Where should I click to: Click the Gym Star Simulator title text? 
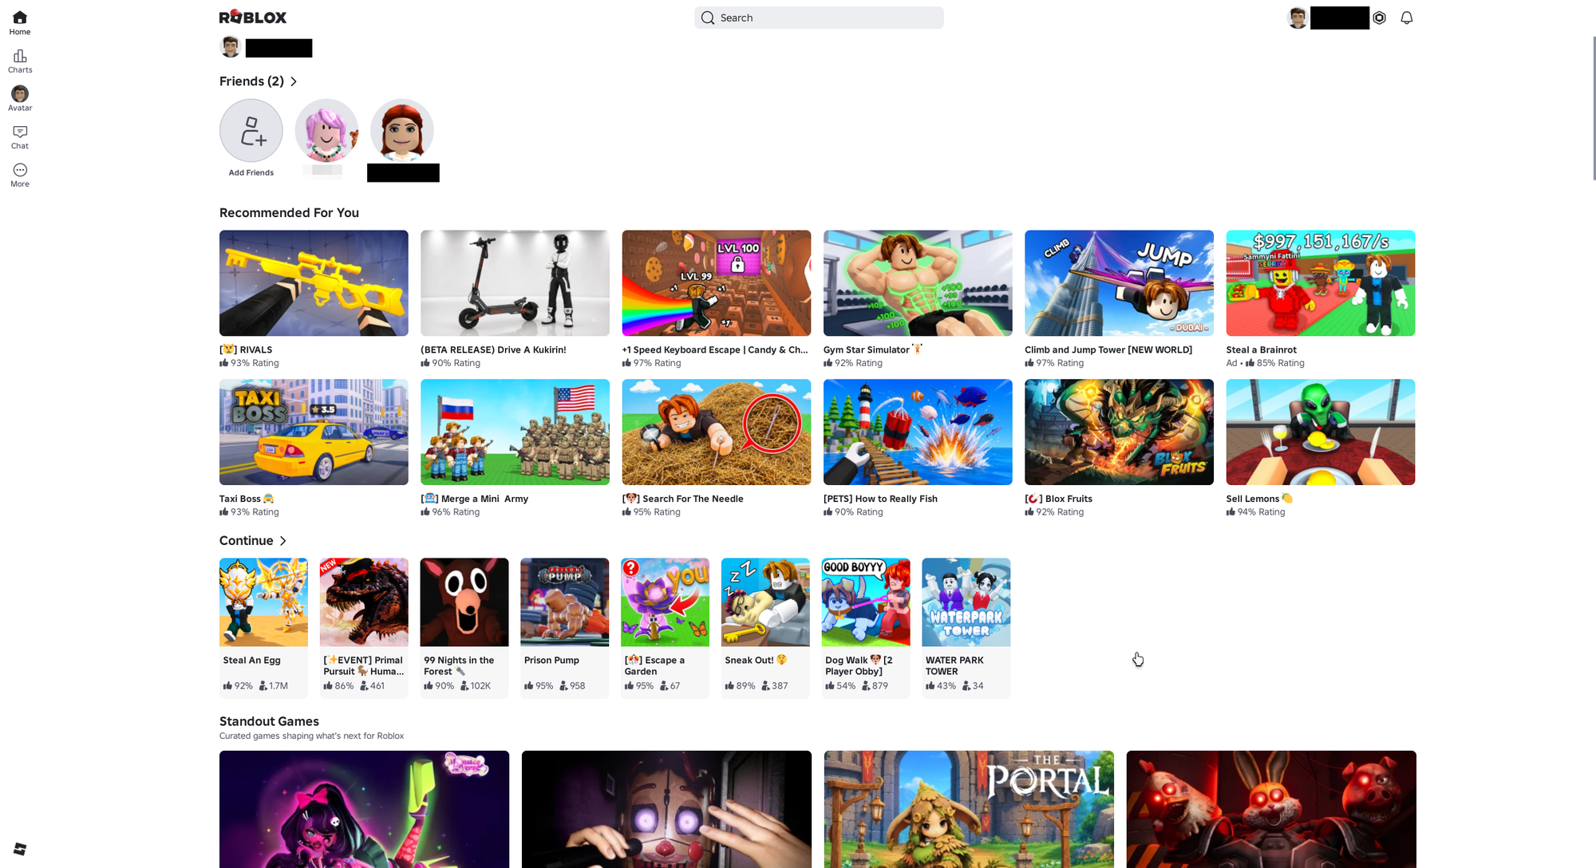[x=873, y=349]
